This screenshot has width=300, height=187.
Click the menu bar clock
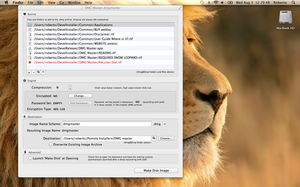[x=253, y=3]
